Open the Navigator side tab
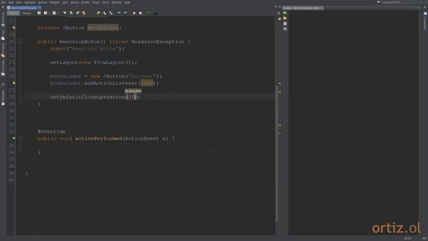This screenshot has height=241, width=428. click(3, 98)
